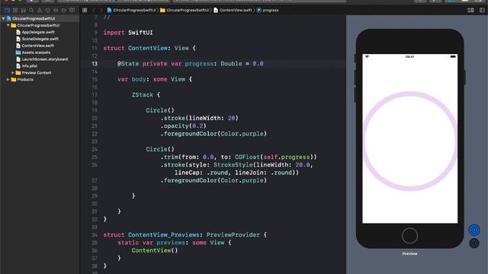
Task: Expand the Products folder
Action: (x=8, y=79)
